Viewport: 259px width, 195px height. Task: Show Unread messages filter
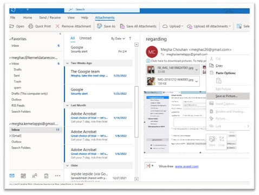(86, 38)
